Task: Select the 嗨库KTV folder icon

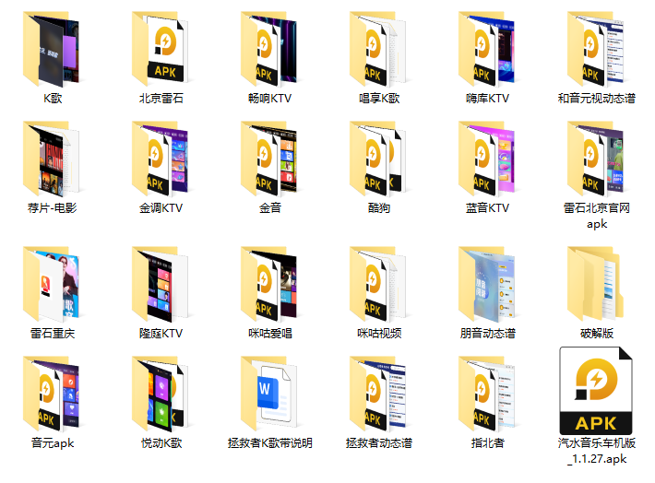Action: (x=487, y=49)
